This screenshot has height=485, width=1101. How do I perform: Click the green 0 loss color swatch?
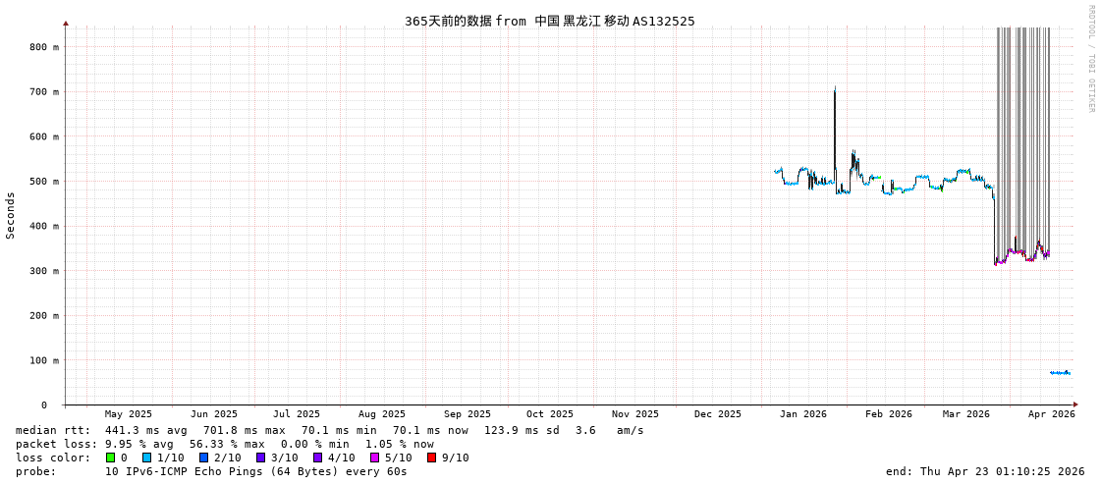click(x=110, y=458)
